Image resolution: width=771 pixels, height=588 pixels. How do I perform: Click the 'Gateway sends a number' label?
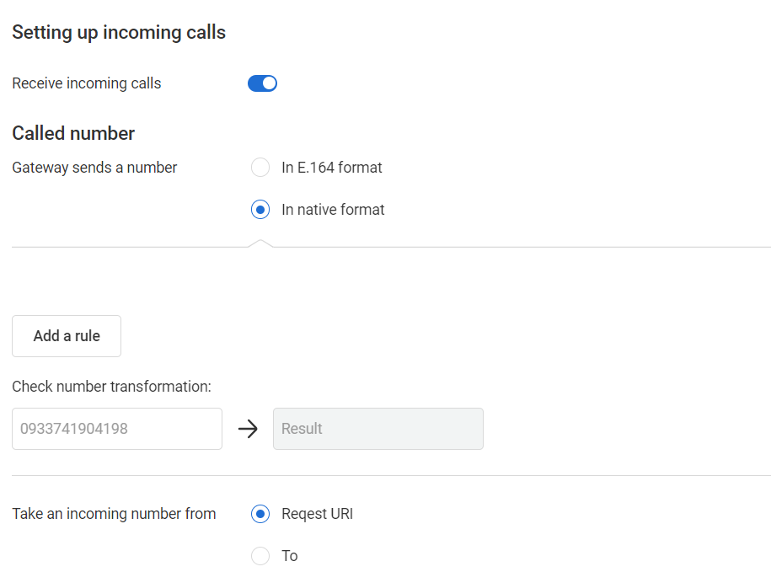click(x=94, y=168)
